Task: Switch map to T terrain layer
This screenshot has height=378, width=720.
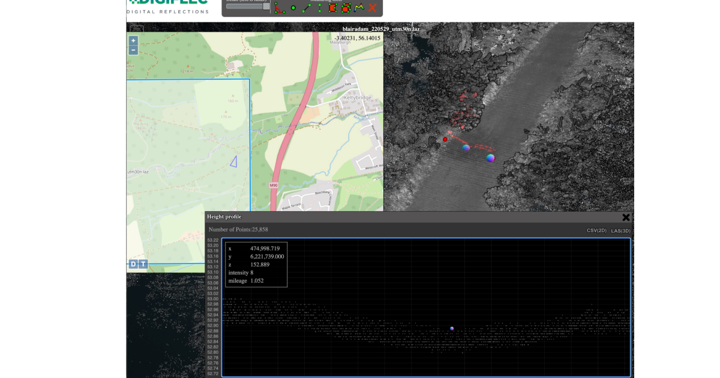Action: pos(142,263)
